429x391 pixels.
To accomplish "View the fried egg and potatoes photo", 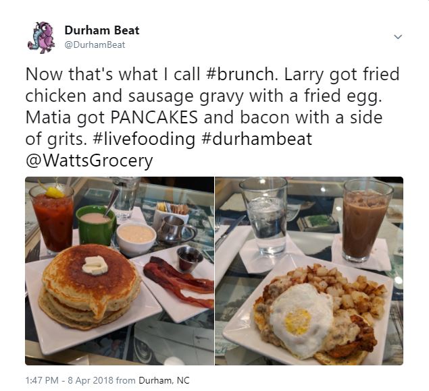I will tap(309, 271).
